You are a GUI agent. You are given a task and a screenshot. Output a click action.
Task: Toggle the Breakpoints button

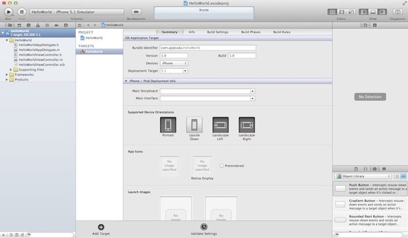[x=136, y=12]
